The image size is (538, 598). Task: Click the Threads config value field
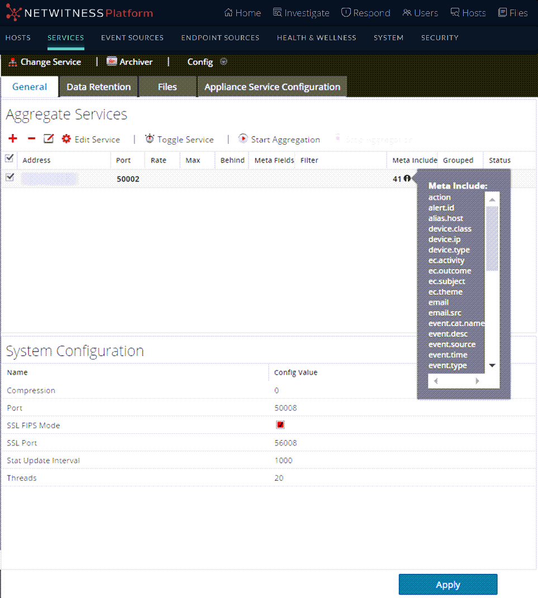click(279, 478)
